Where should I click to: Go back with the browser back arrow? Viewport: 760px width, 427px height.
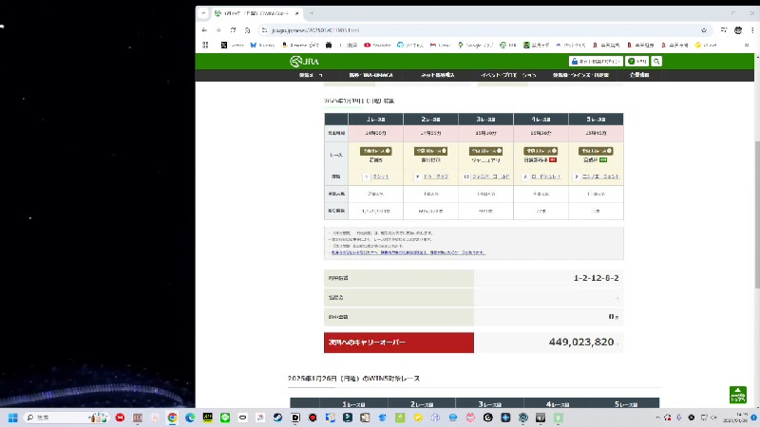point(205,29)
